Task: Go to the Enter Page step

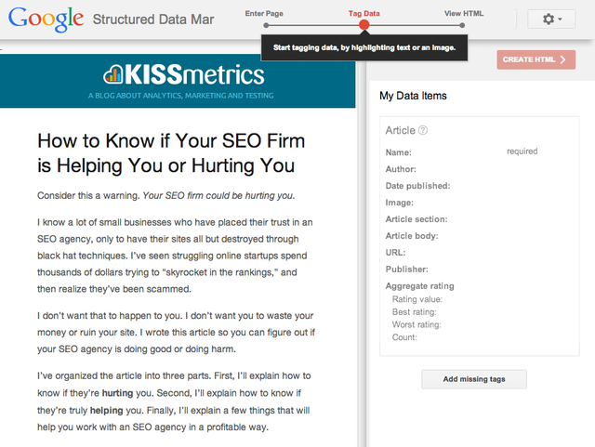Action: point(264,14)
